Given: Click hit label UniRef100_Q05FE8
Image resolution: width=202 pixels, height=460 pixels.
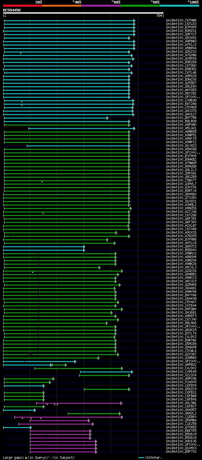Looking at the screenshot, I should tap(181, 58).
